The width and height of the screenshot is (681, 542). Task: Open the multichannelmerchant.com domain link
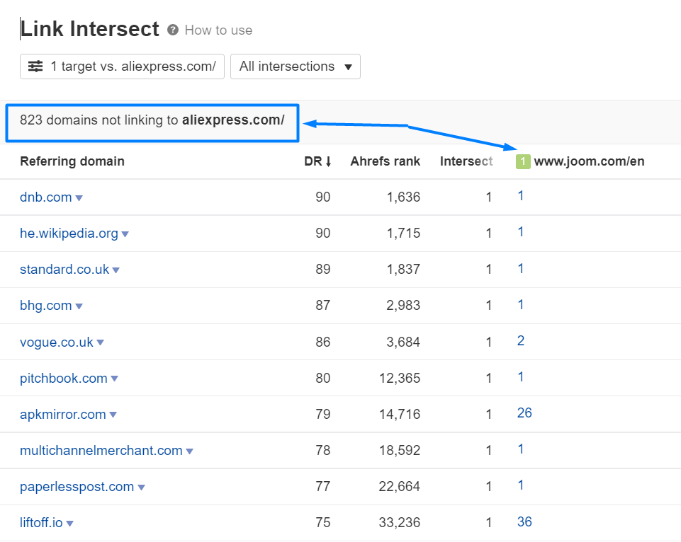click(101, 451)
